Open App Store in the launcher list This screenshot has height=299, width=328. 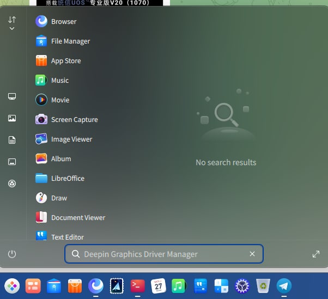(x=58, y=61)
